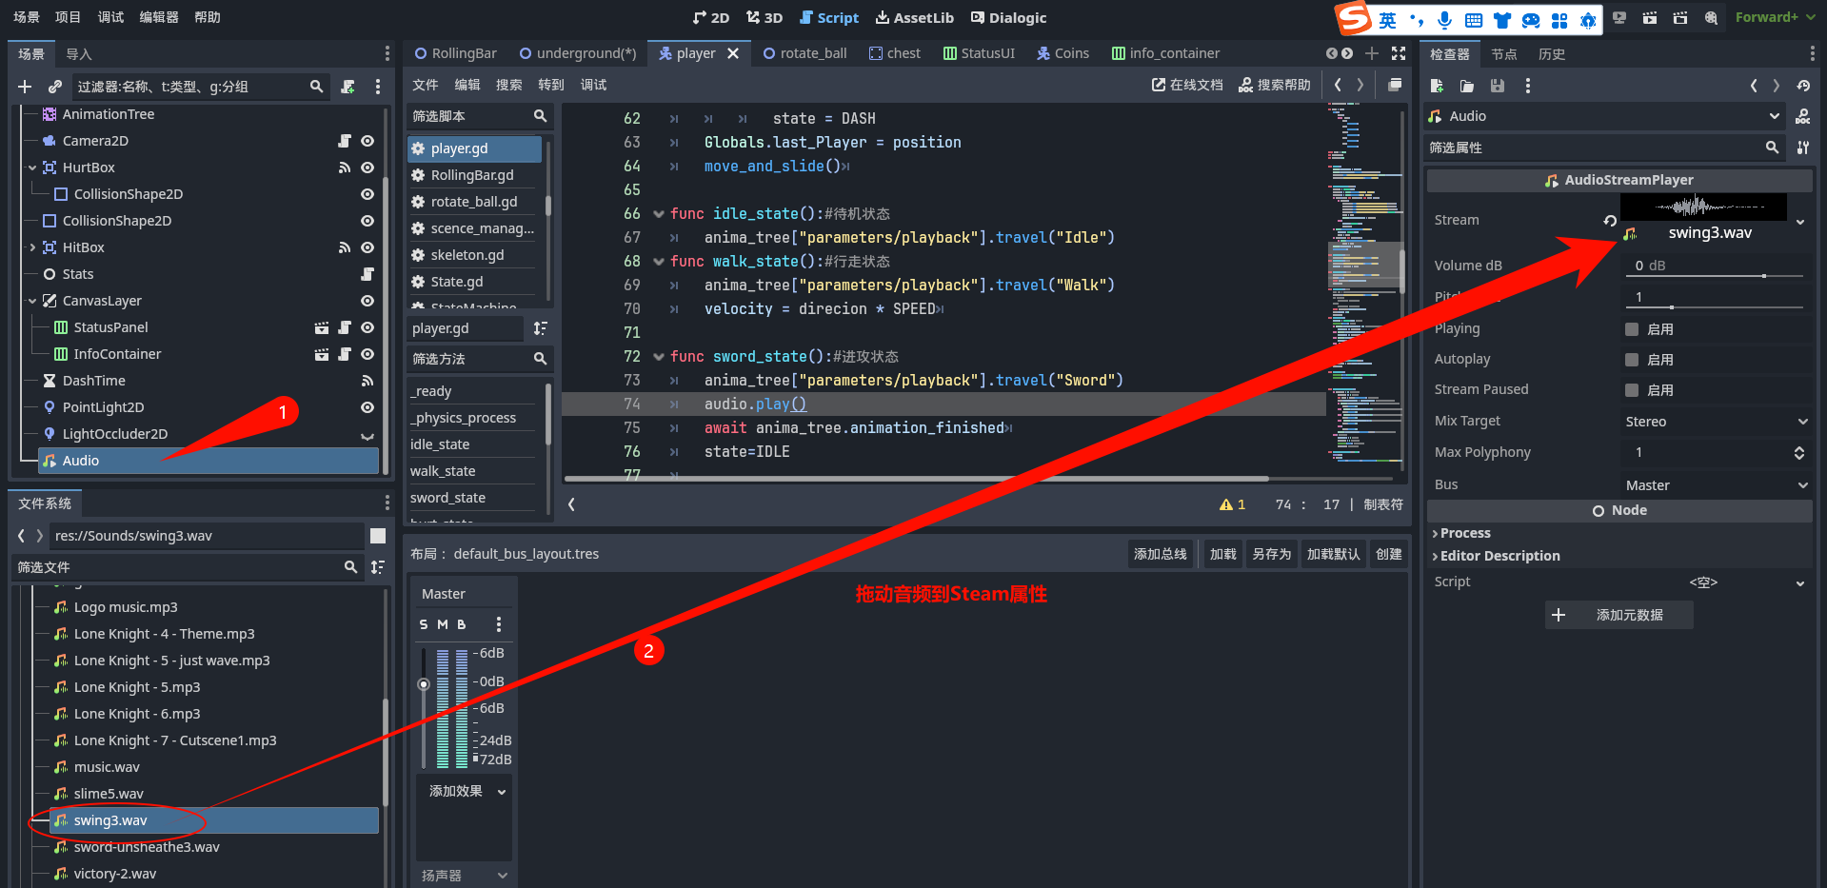Open Bus Master dropdown
Image resolution: width=1827 pixels, height=888 pixels.
[x=1716, y=485]
